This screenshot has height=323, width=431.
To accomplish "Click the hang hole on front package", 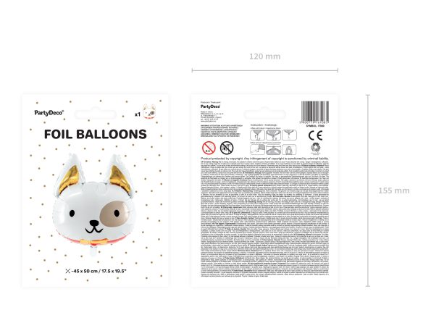I will (96, 114).
